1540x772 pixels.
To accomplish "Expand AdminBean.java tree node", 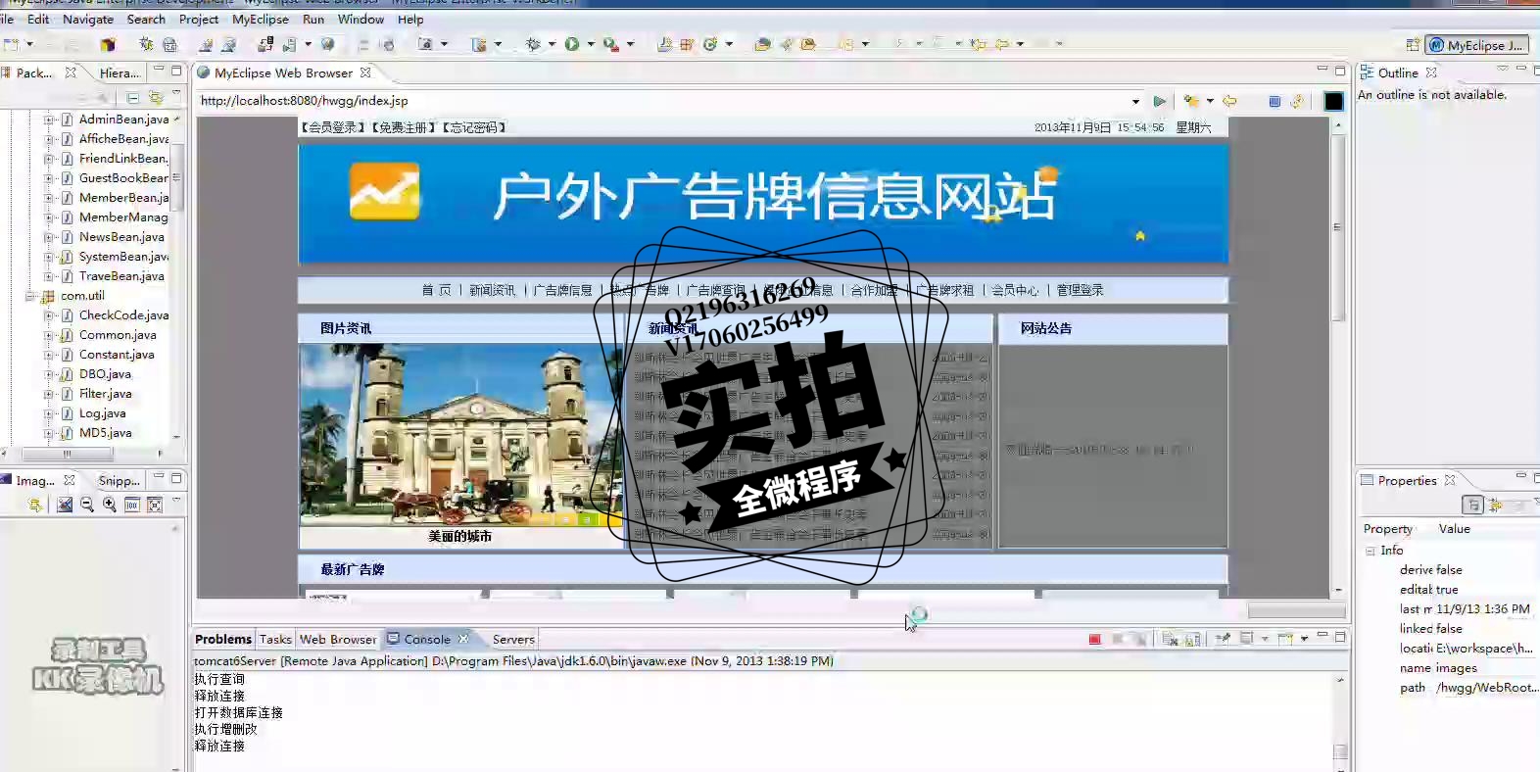I will click(x=48, y=120).
